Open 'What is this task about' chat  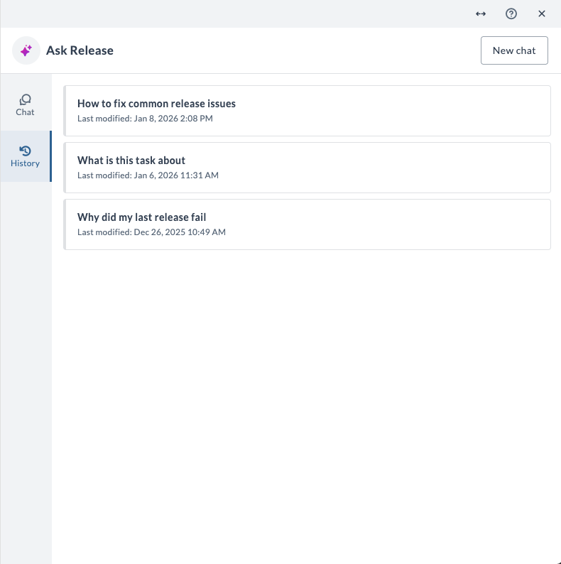[307, 168]
